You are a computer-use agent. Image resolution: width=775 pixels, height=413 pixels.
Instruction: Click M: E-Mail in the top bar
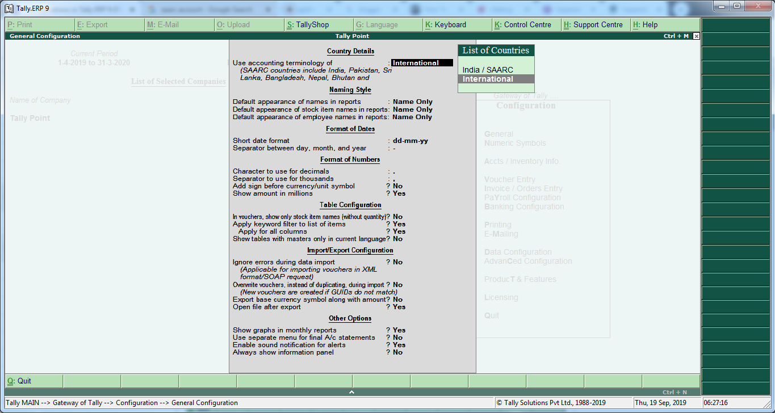(179, 25)
